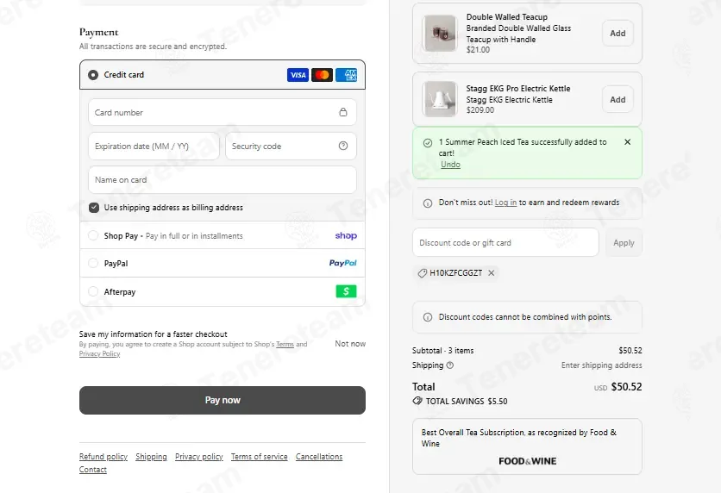Click Not now for saving information
The width and height of the screenshot is (721, 493).
[350, 344]
